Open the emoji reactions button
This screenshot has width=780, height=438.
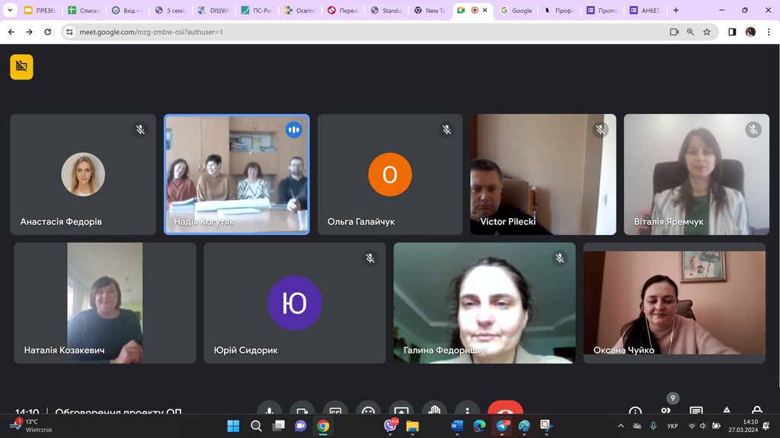click(x=368, y=411)
